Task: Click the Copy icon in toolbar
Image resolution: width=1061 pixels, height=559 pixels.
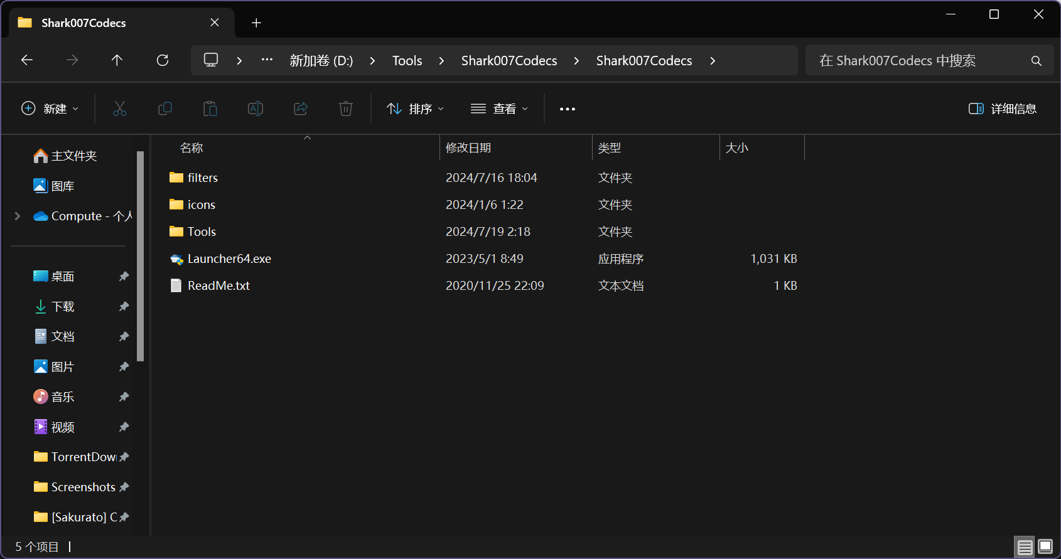Action: click(x=165, y=109)
